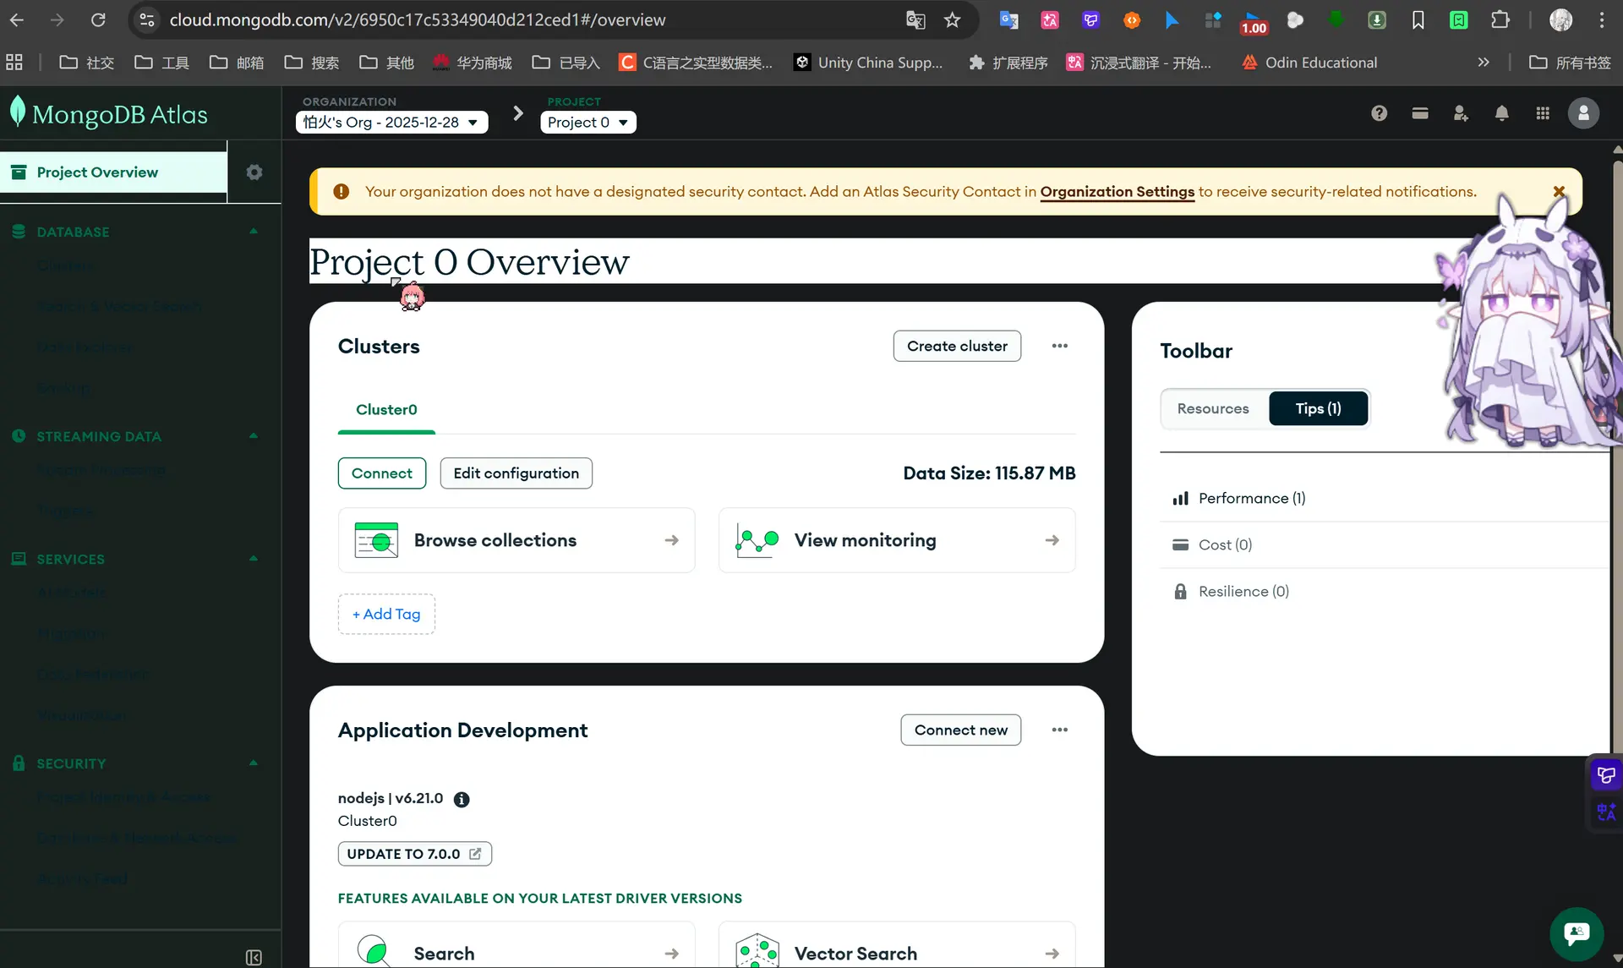
Task: Select the Cluster0 tab
Action: (386, 410)
